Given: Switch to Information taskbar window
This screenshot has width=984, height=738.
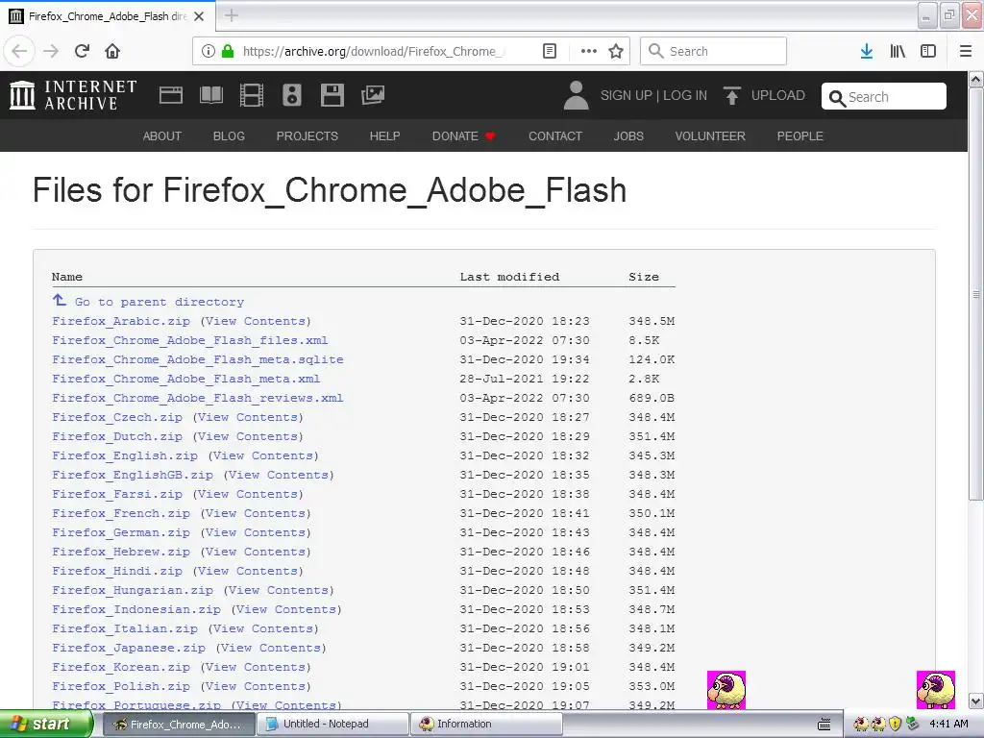Looking at the screenshot, I should pos(486,724).
